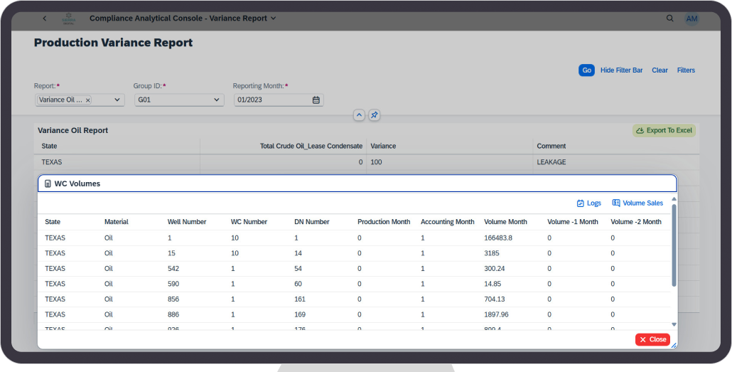Click the dialog vertical scrollbar thumb
This screenshot has height=372, width=732.
coord(674,245)
